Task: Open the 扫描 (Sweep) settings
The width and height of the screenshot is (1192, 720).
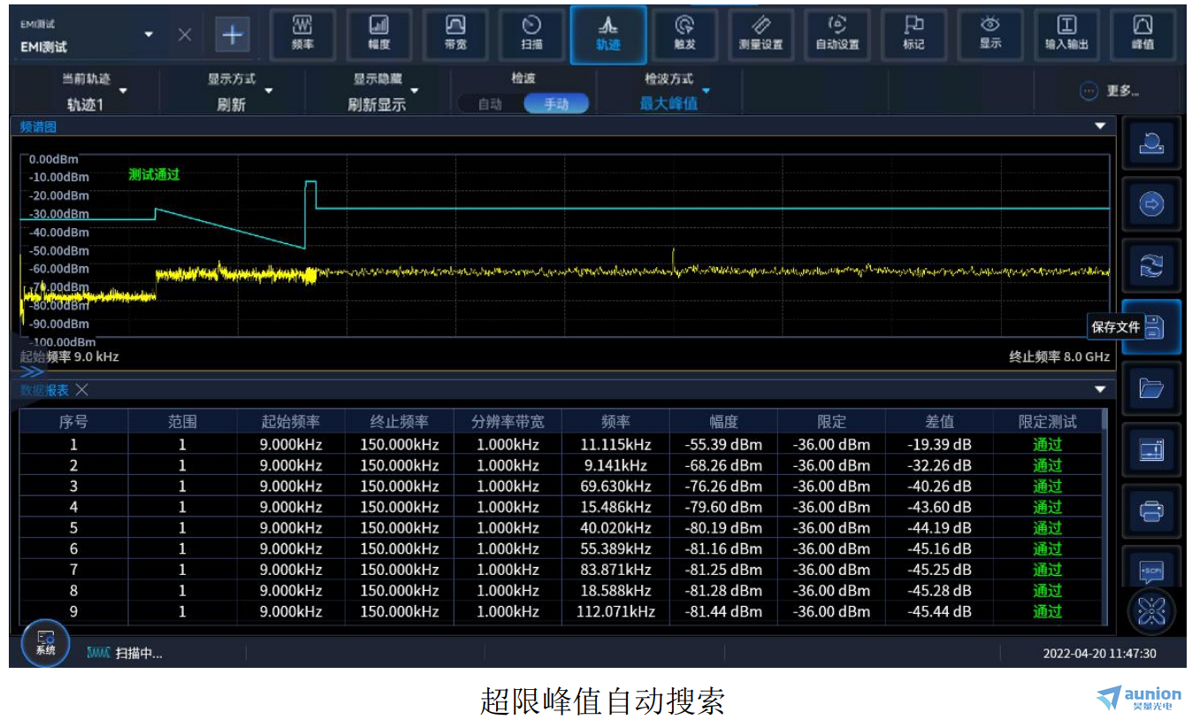Action: point(531,34)
